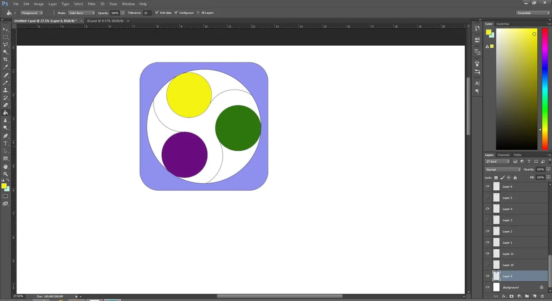This screenshot has width=552, height=301.
Task: Show hidden Layer 10
Action: tap(488, 265)
